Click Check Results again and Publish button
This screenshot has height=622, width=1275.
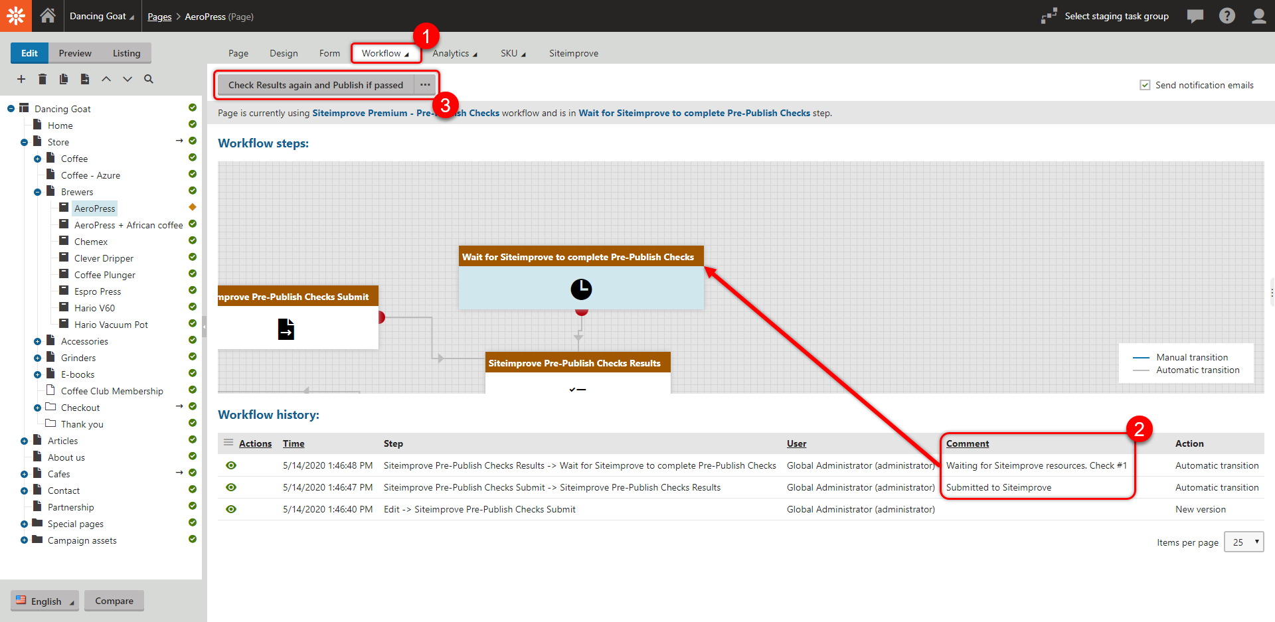tap(316, 85)
